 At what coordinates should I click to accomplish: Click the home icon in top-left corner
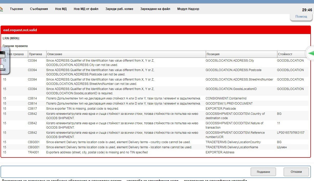(1, 9)
